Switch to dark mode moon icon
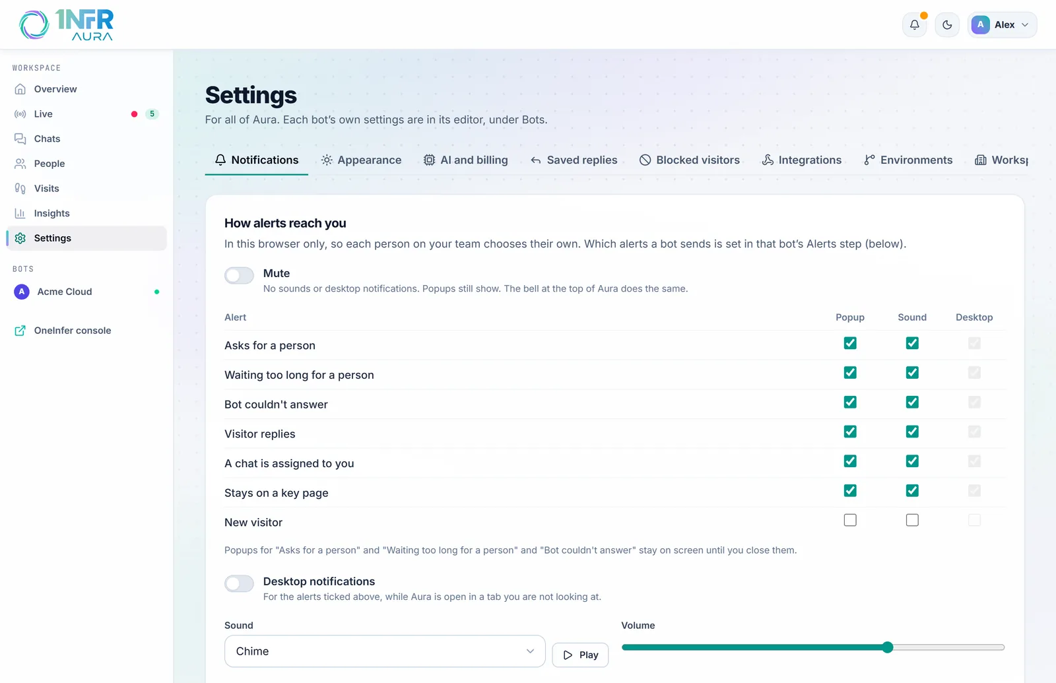This screenshot has height=683, width=1056. point(947,25)
